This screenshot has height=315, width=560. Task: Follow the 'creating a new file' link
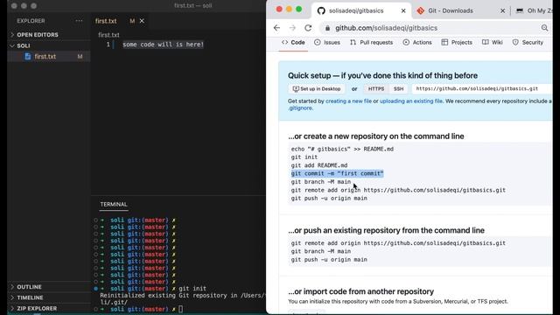click(x=348, y=101)
